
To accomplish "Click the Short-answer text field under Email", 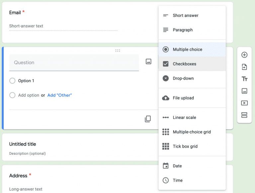I will click(63, 26).
